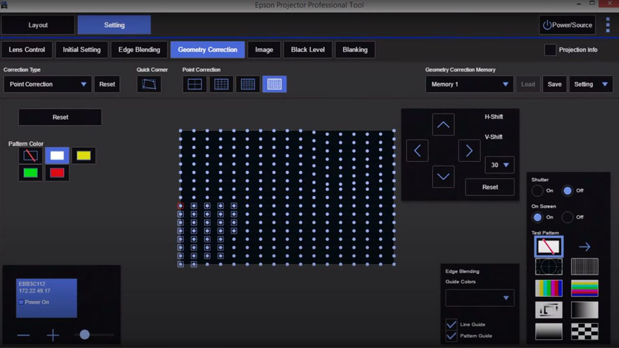
Task: Shift selected points left with arrow
Action: (417, 151)
